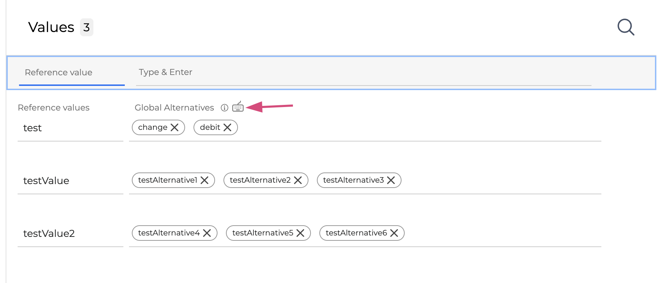
Task: Remove the "debit" alternative chip
Action: [227, 127]
